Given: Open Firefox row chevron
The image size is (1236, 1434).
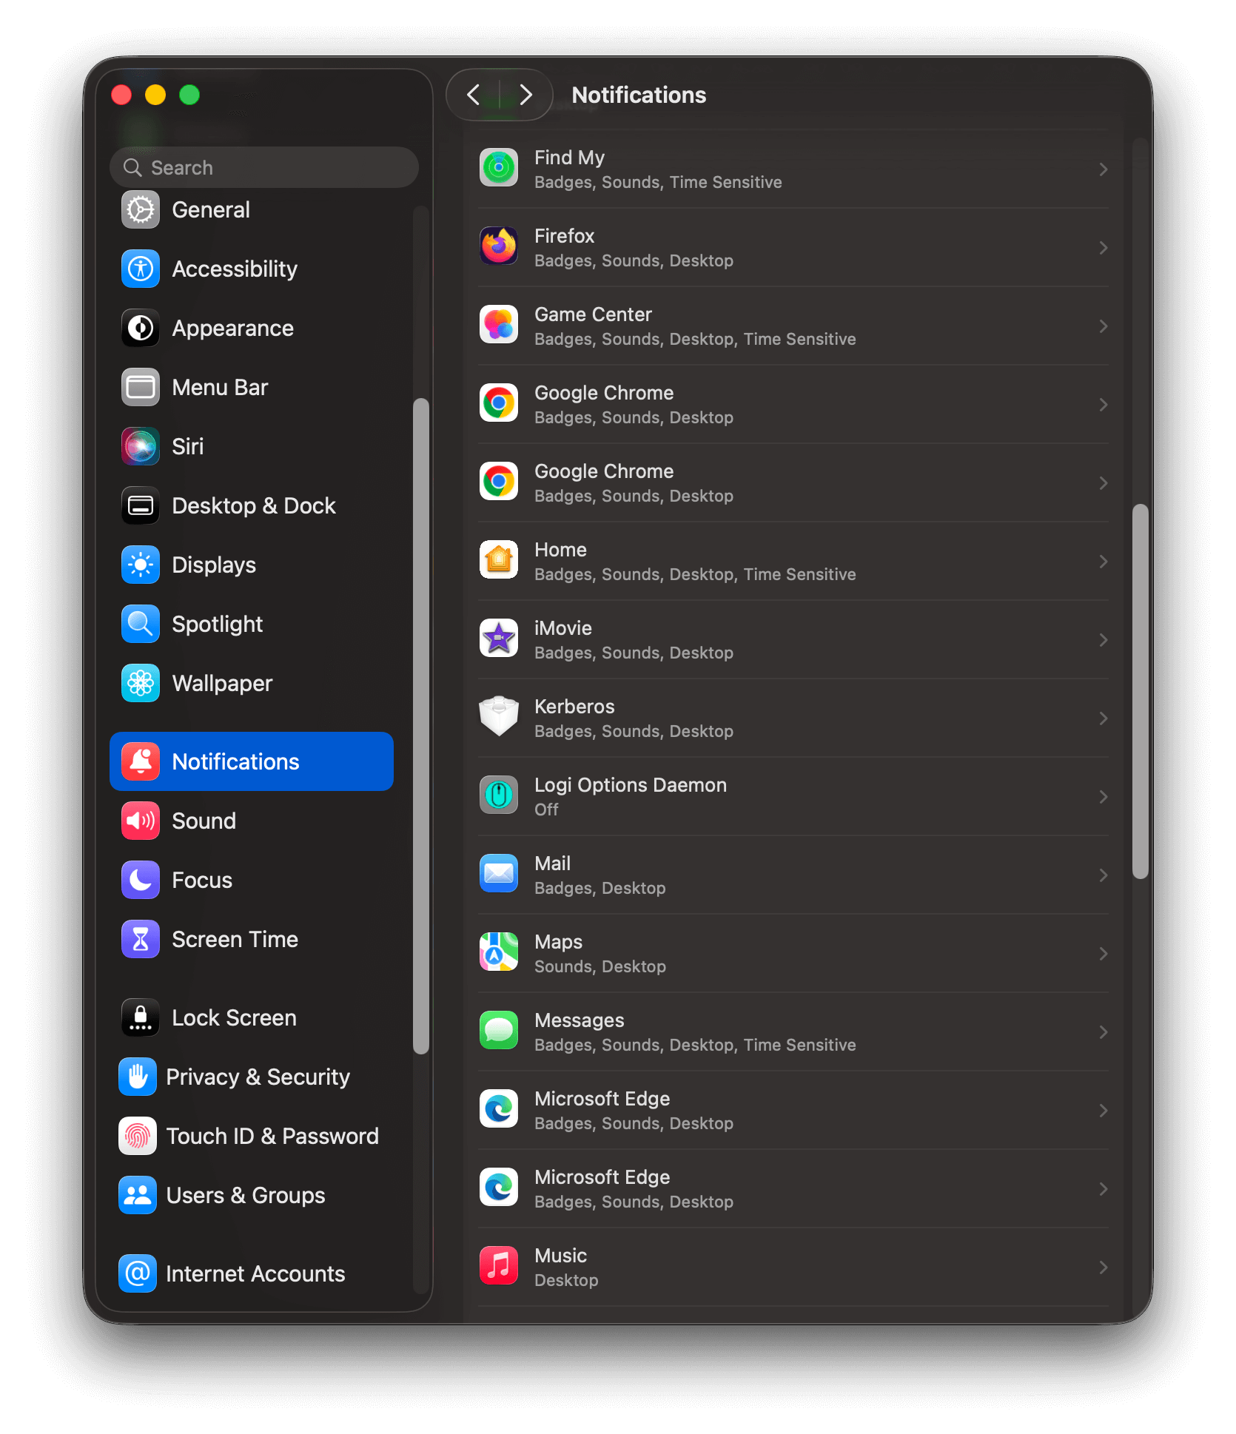Looking at the screenshot, I should click(x=1103, y=248).
